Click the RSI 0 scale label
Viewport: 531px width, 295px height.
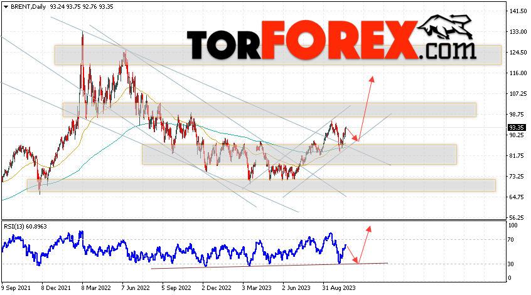click(x=510, y=277)
